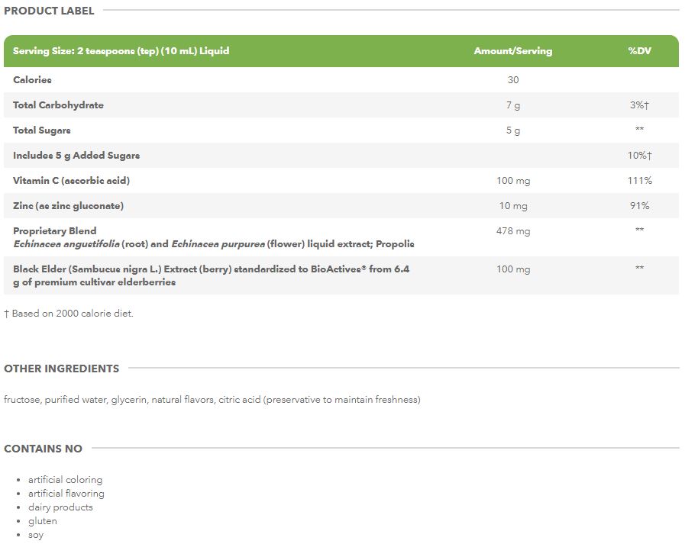Select the 111% Vitamin C daily value
Image resolution: width=685 pixels, height=544 pixels.
pyautogui.click(x=639, y=180)
